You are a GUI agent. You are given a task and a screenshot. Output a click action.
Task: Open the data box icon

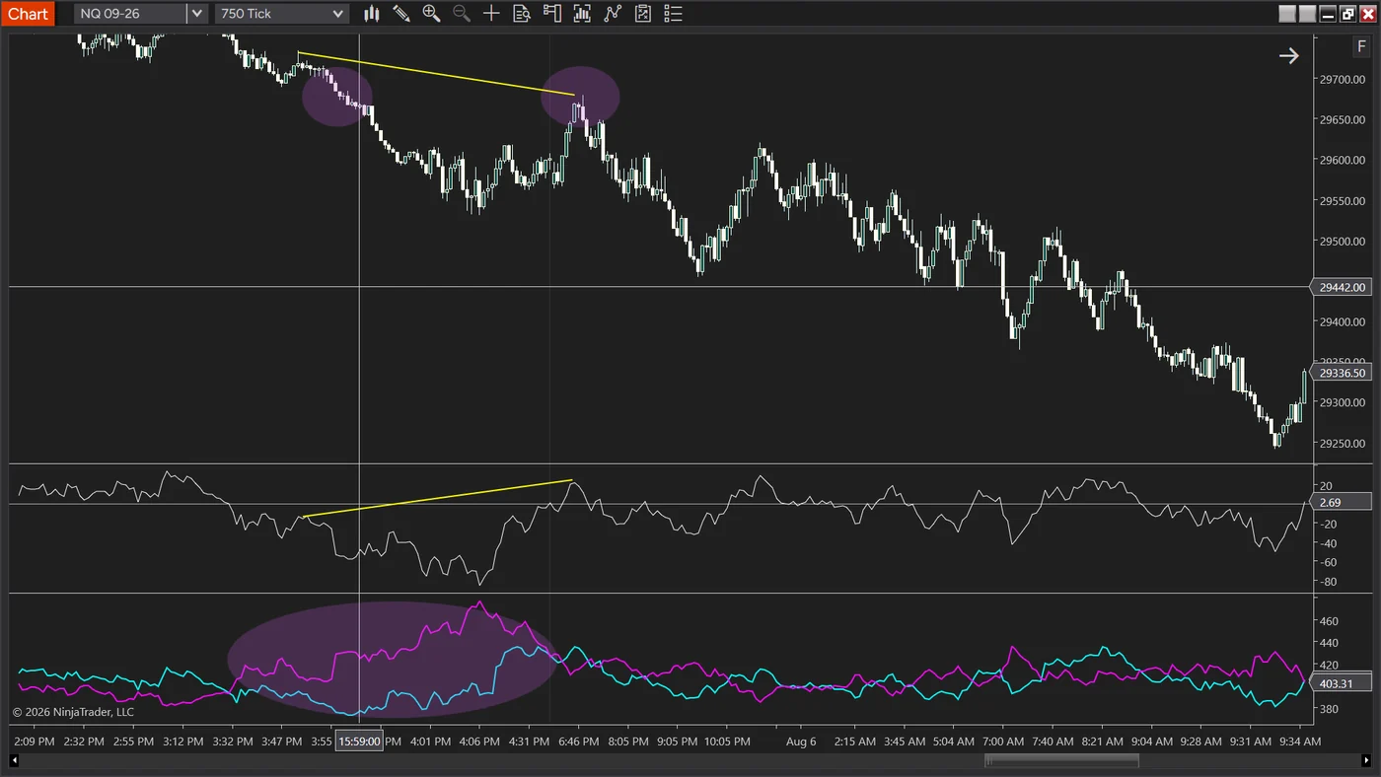[522, 14]
